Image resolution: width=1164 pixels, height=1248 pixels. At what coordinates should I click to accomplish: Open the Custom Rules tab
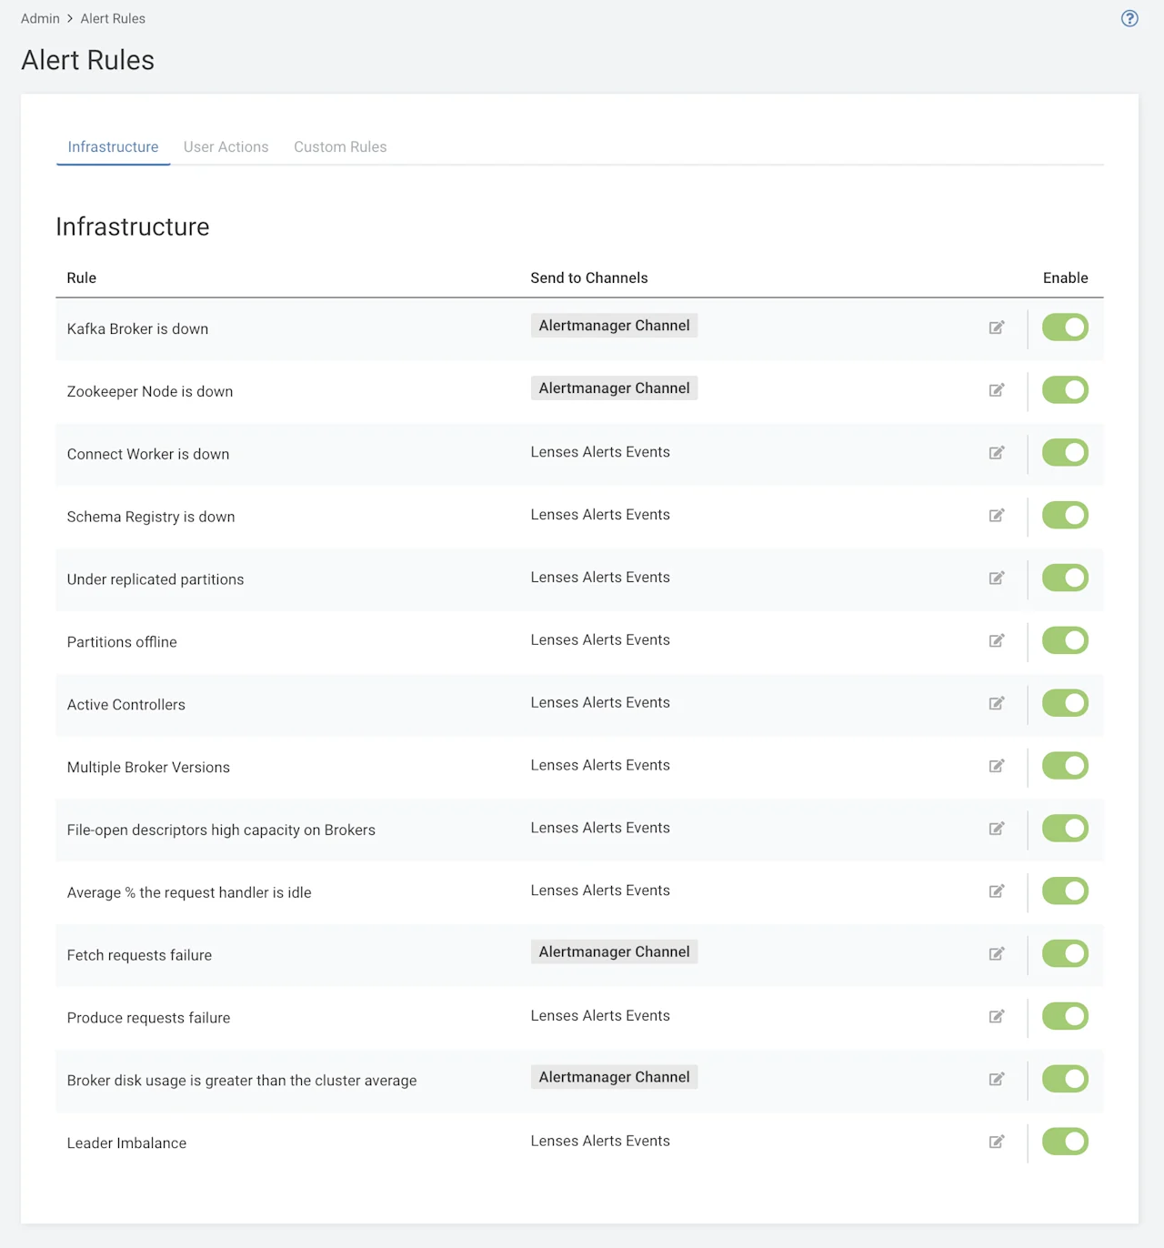[340, 146]
